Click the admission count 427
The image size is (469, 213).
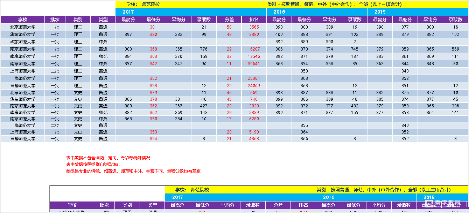(x=204, y=106)
